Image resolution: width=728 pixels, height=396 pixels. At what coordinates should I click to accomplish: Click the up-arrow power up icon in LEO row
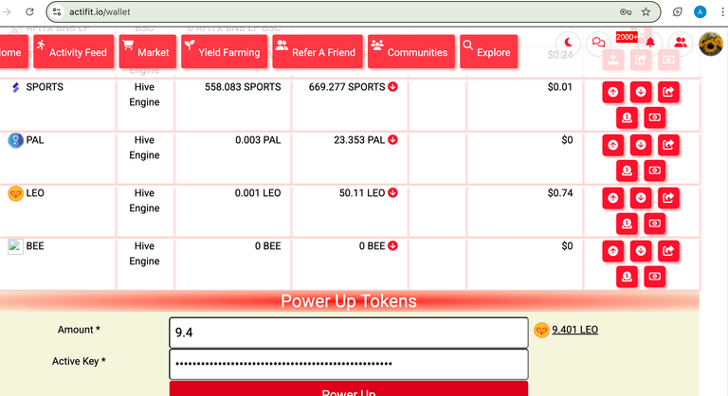click(613, 198)
